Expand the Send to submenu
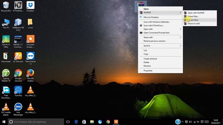Screen dimensions: 223x125 pos(160,45)
